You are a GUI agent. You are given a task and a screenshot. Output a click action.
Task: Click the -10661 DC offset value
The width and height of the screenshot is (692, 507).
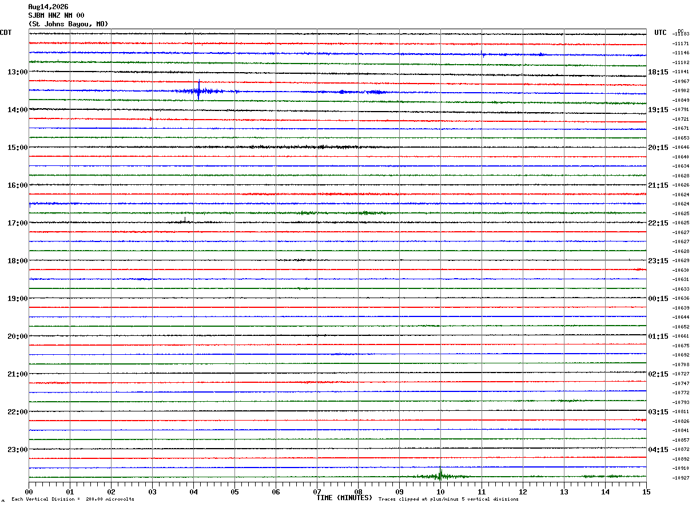click(x=681, y=336)
